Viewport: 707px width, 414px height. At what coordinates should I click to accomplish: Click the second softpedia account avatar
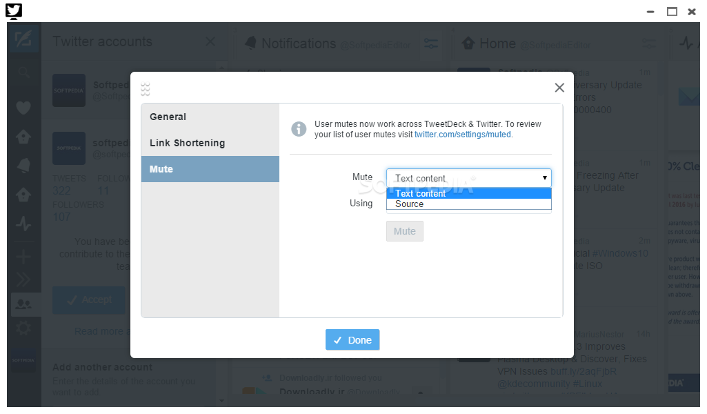(x=69, y=148)
